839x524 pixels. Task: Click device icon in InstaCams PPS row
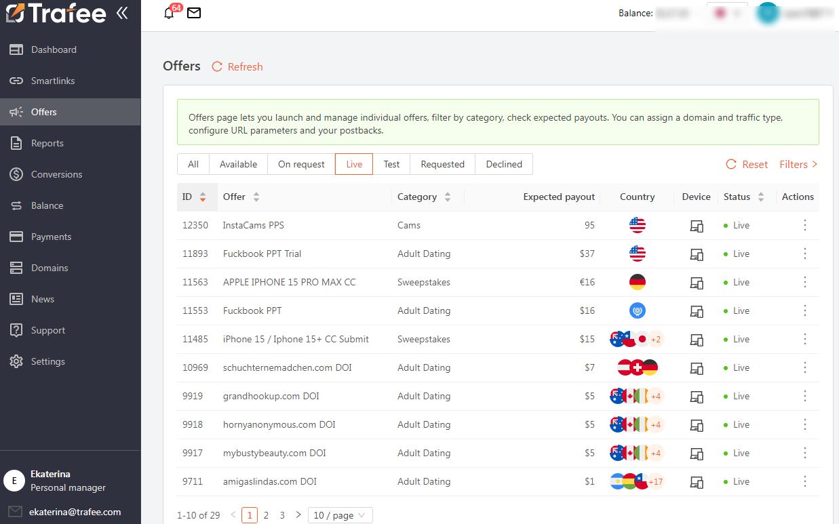697,226
